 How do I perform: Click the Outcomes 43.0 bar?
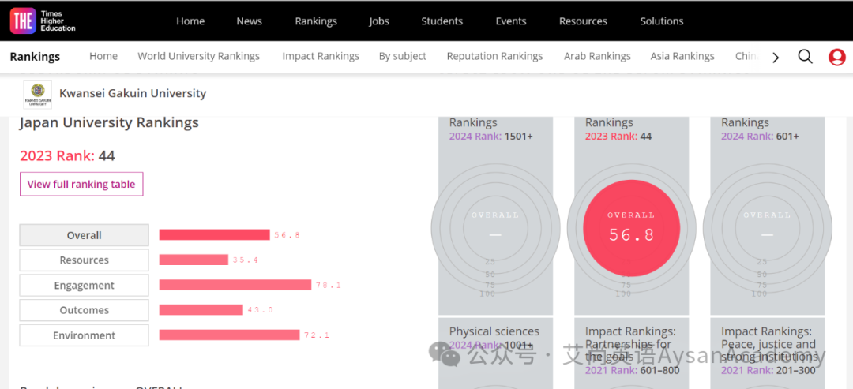201,309
